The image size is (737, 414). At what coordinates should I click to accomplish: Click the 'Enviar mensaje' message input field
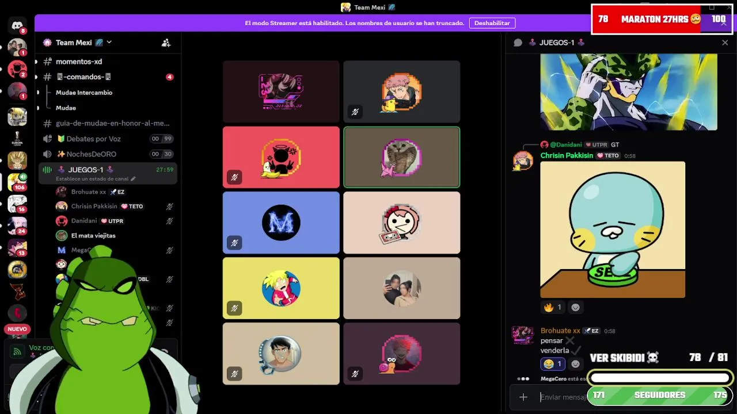point(562,397)
